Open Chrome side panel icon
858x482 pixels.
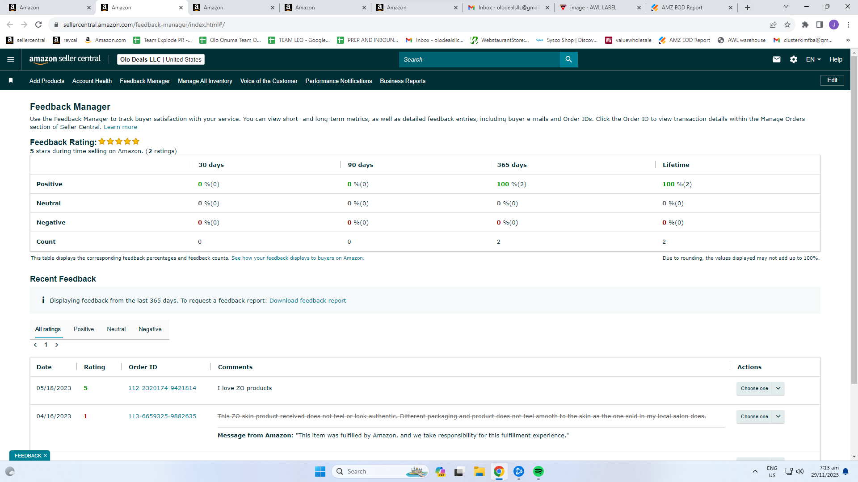(x=820, y=25)
